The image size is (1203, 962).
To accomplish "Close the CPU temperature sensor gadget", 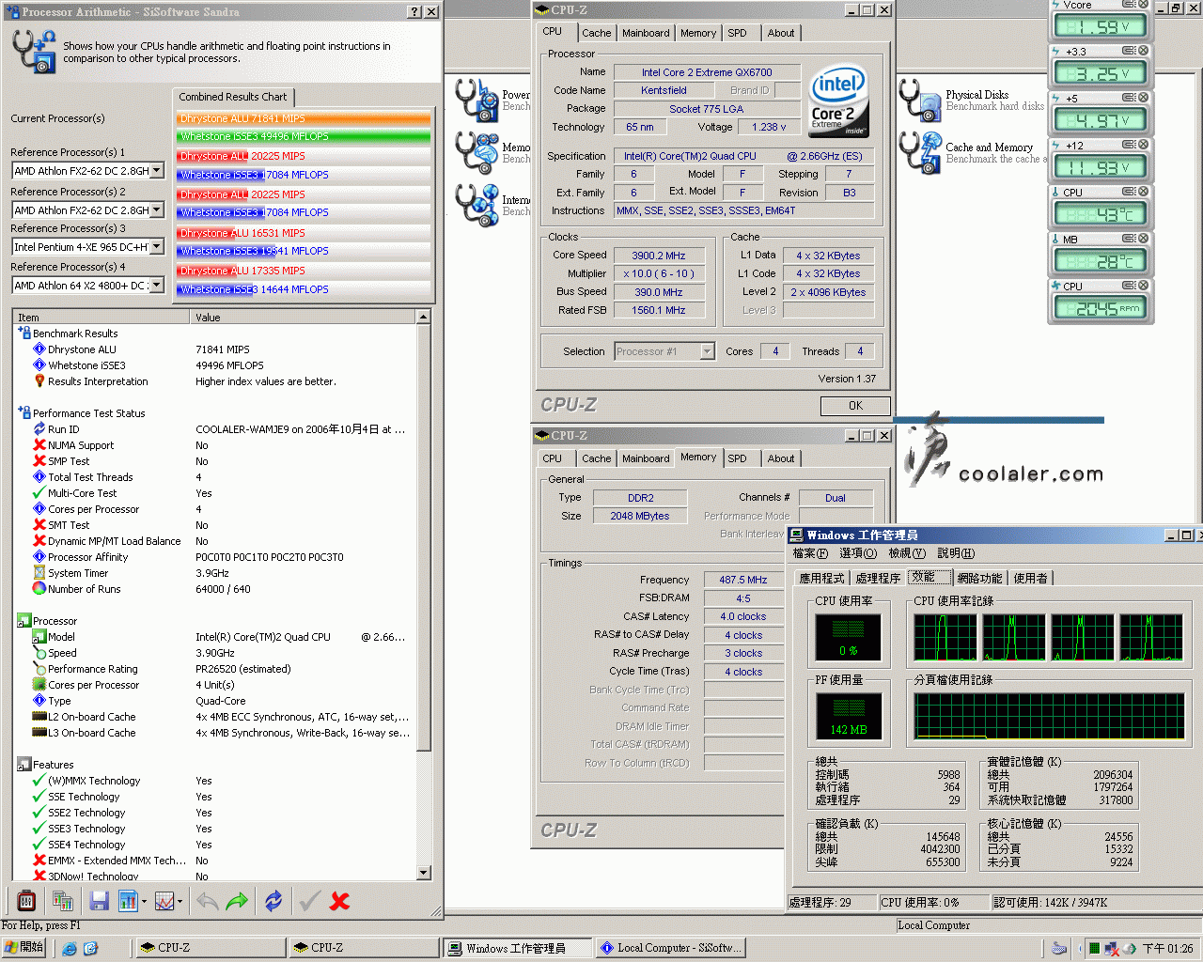I will (x=1144, y=192).
